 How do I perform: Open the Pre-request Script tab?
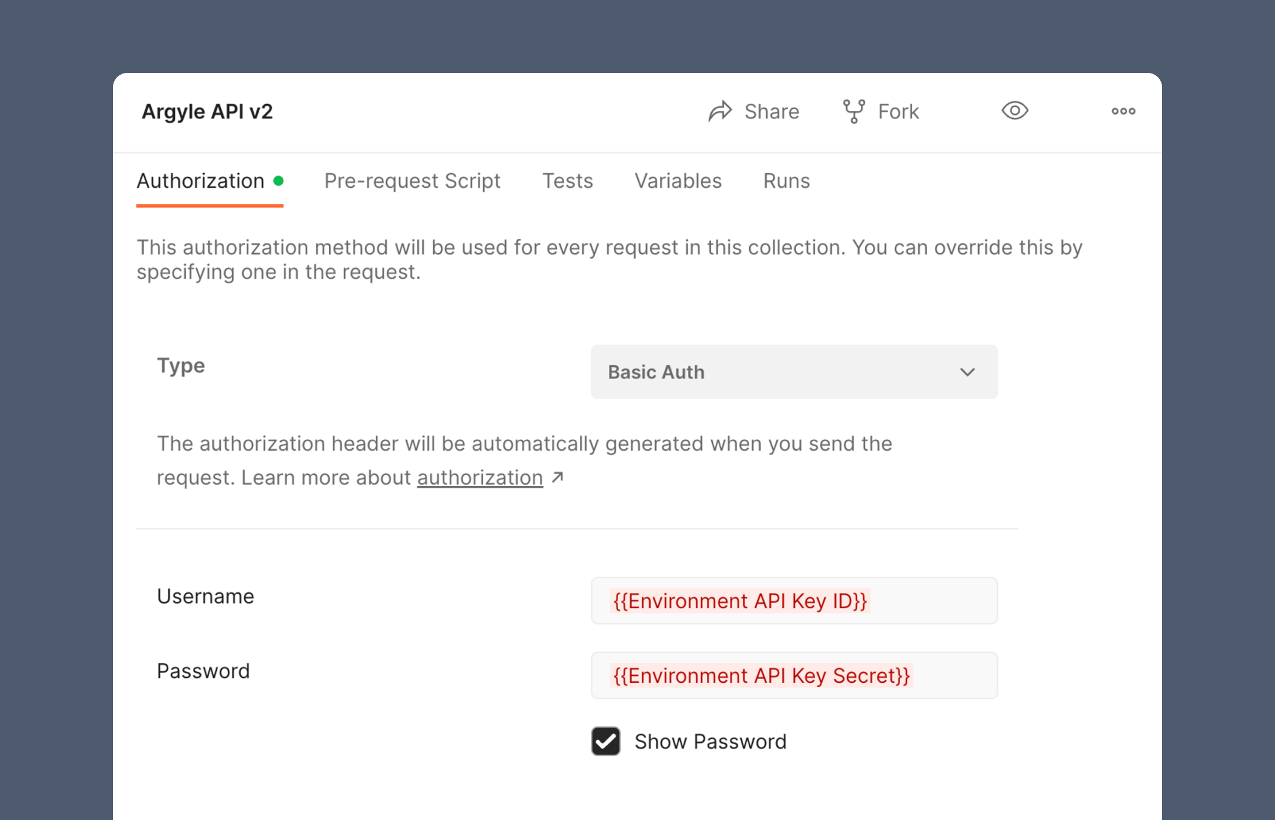click(412, 180)
